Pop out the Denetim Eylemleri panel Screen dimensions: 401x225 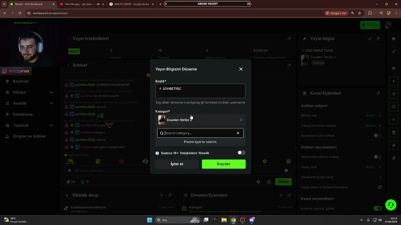click(x=289, y=195)
